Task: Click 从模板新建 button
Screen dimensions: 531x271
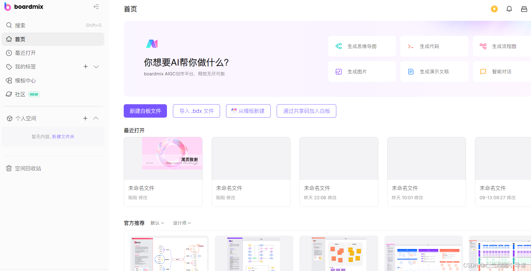Action: point(248,111)
